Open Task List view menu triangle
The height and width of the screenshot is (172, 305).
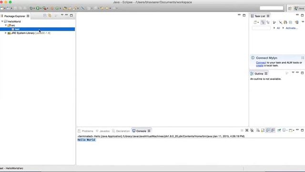point(303,22)
